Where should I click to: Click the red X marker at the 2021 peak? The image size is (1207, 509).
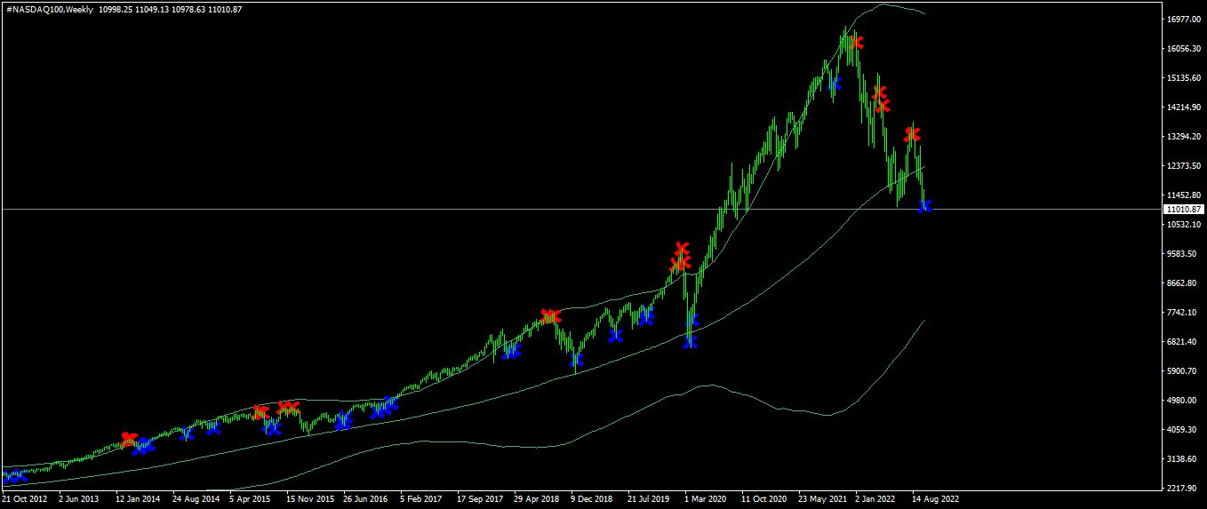[856, 42]
